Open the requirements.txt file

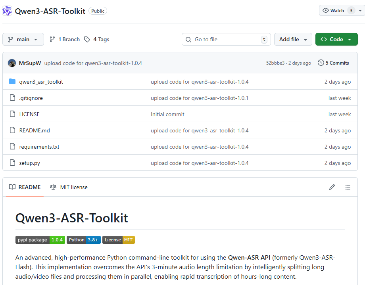point(39,146)
